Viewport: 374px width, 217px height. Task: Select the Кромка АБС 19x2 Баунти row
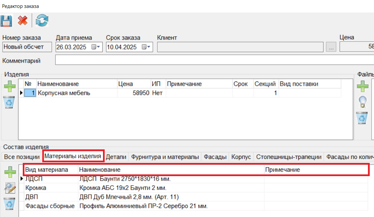[x=123, y=188]
